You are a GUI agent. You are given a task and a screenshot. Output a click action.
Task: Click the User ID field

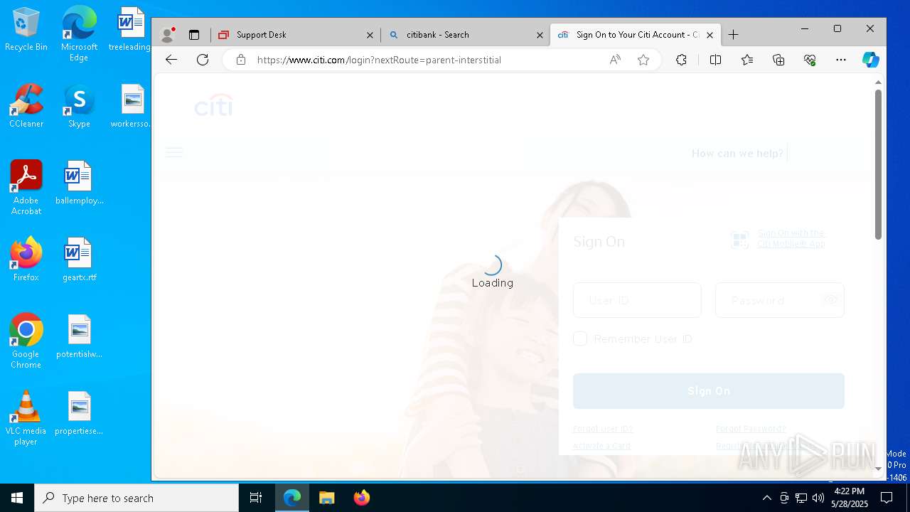(637, 300)
